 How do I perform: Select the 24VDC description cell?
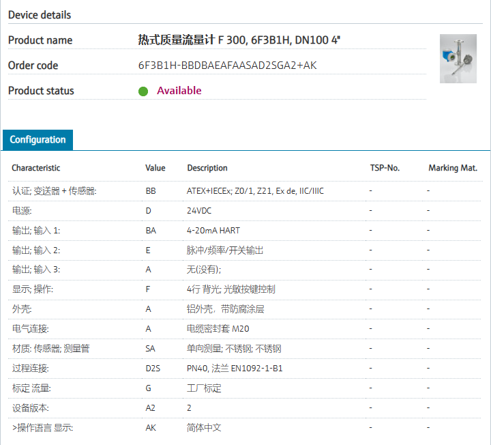pos(200,211)
